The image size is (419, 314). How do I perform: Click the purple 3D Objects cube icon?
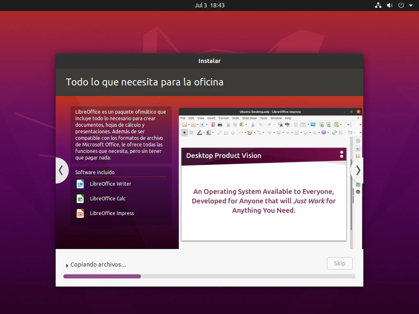[324, 132]
